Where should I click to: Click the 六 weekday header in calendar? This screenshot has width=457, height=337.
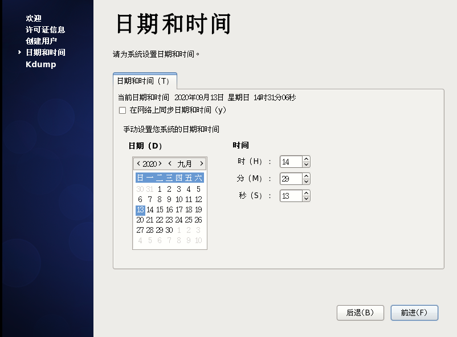click(x=198, y=178)
